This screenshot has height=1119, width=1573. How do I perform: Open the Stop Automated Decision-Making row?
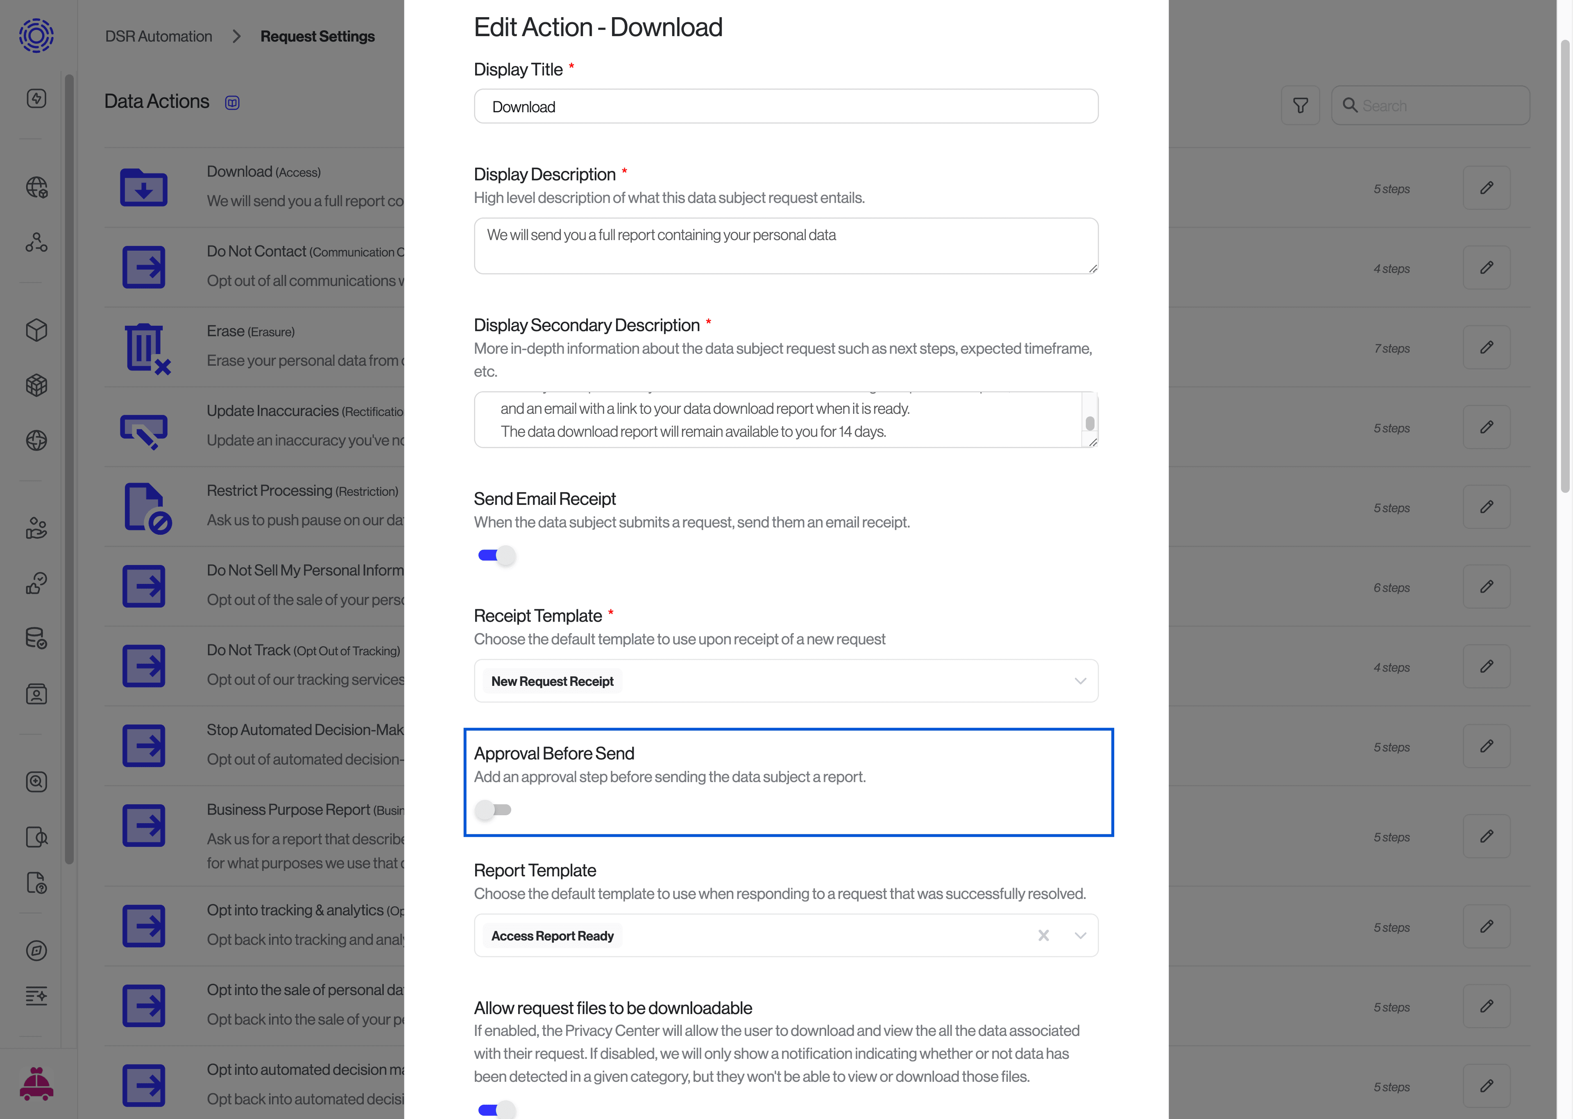[x=254, y=746]
